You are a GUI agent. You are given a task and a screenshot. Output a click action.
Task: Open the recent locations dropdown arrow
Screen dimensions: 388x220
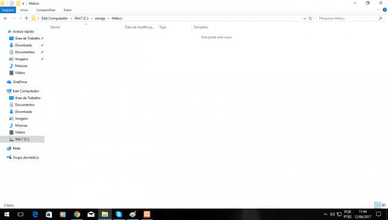(20, 19)
